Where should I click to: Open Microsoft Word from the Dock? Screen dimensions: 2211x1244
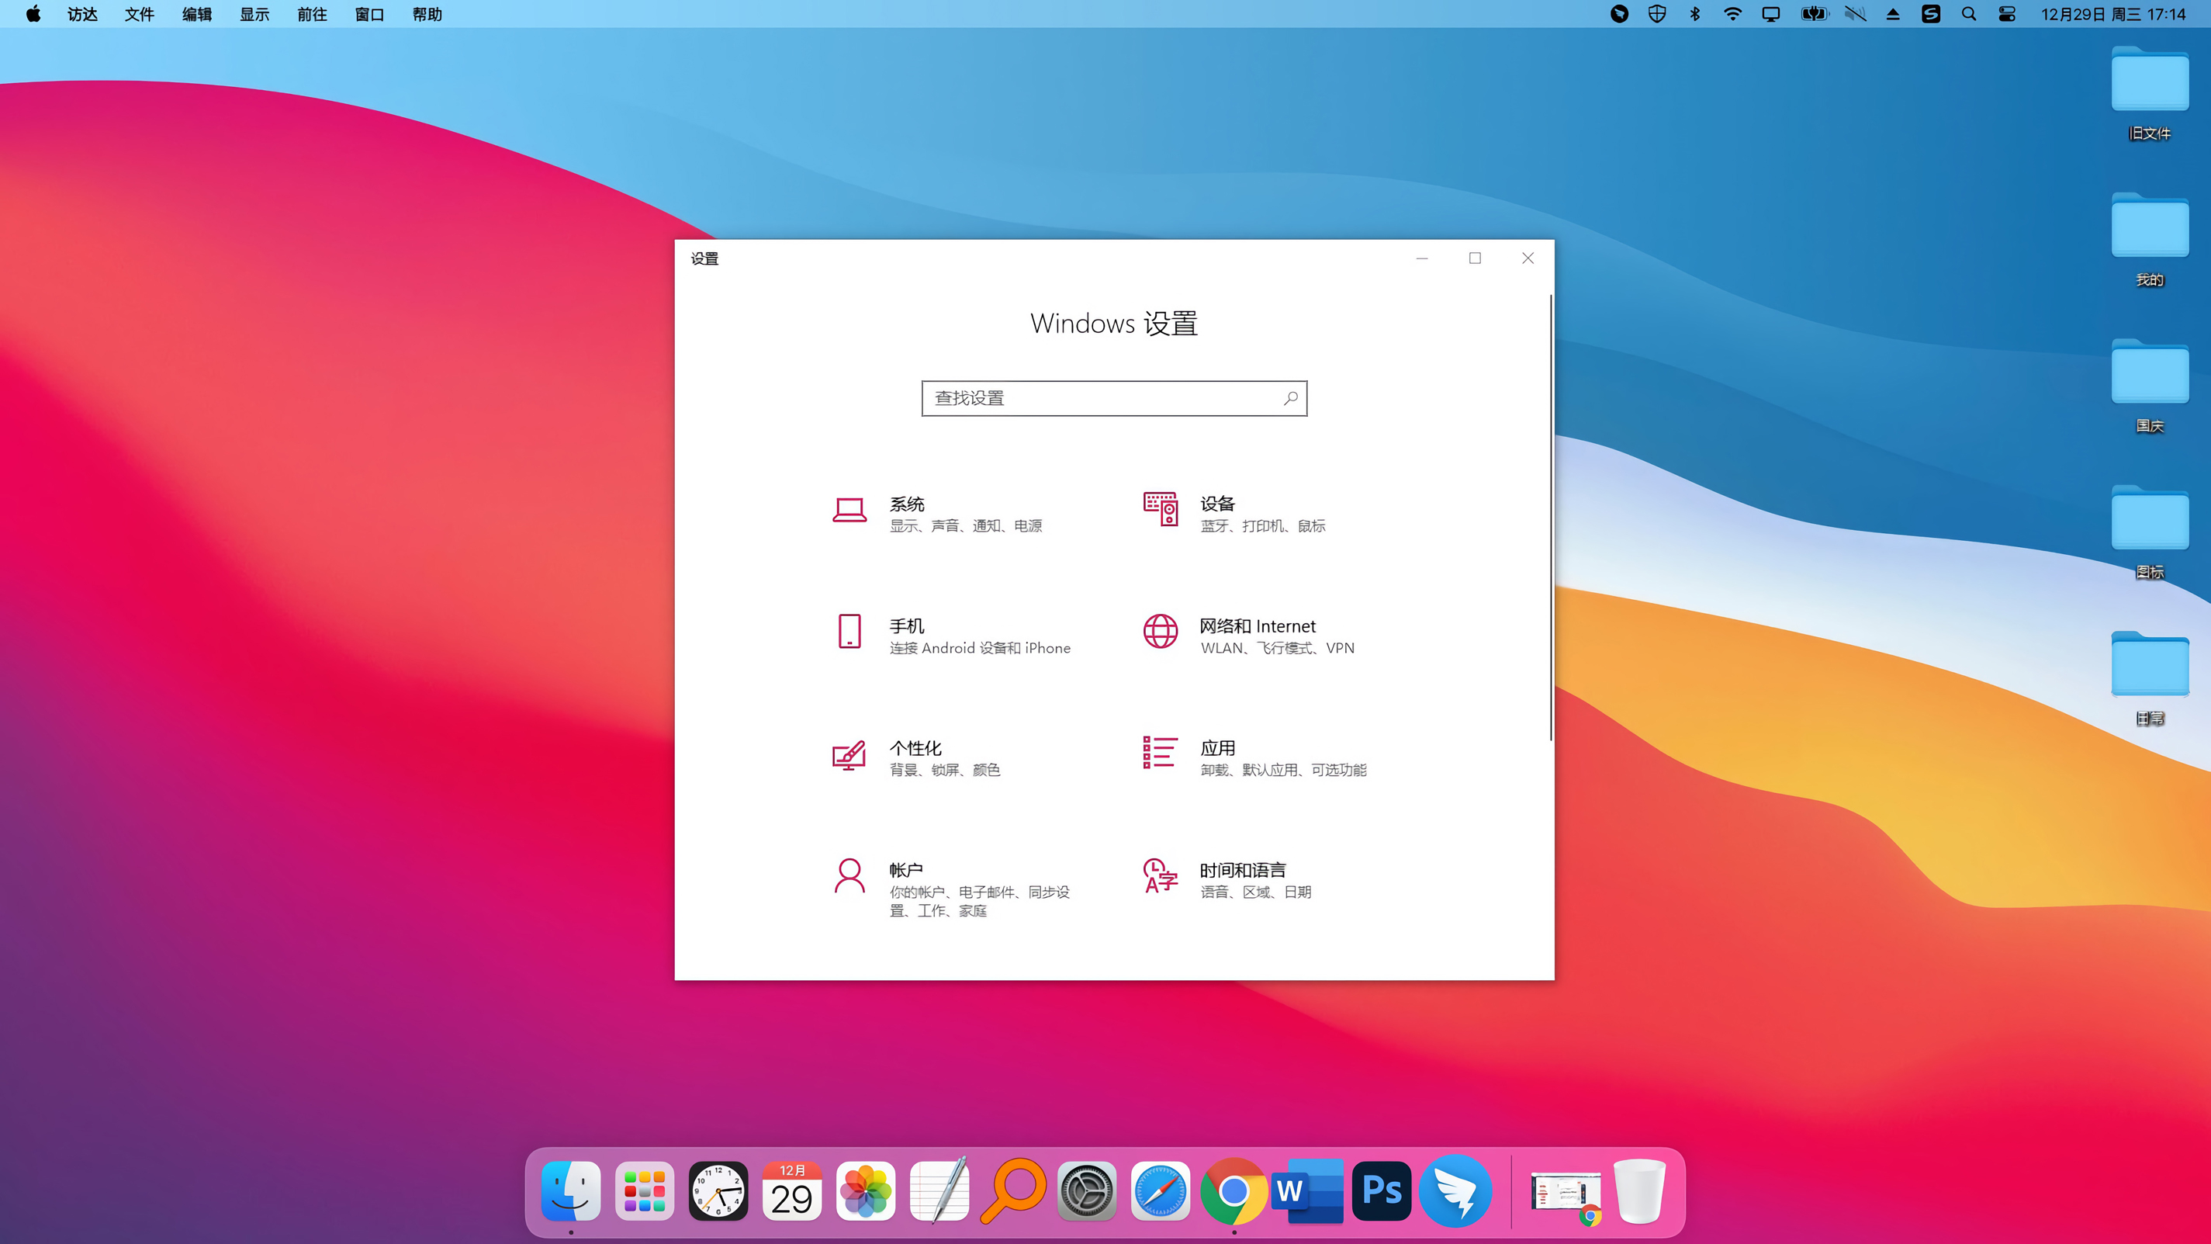pos(1307,1190)
